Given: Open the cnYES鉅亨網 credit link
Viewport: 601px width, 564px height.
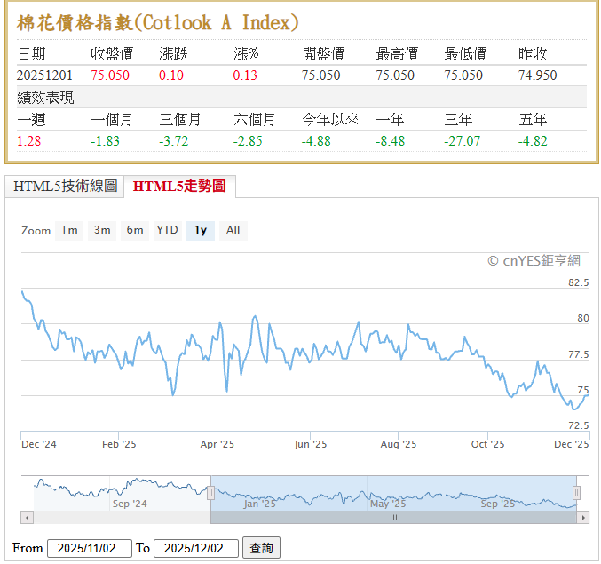Looking at the screenshot, I should pyautogui.click(x=533, y=260).
